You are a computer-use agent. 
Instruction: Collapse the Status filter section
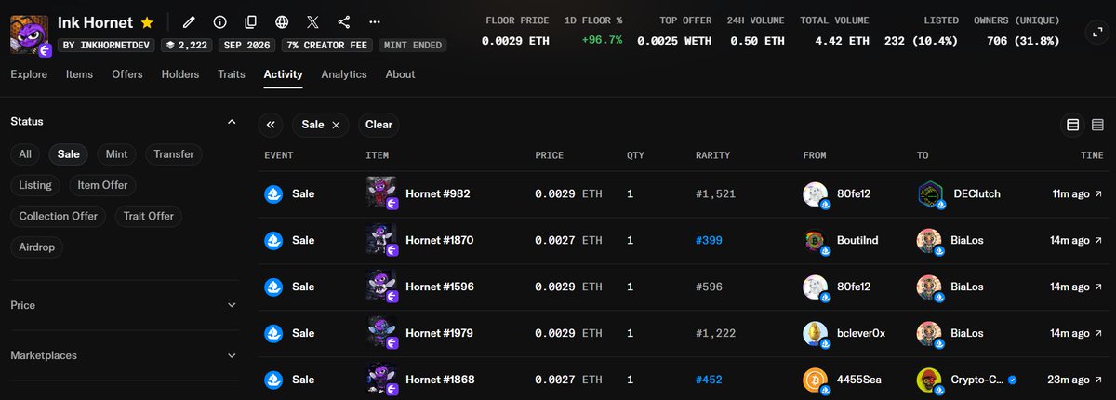[232, 122]
